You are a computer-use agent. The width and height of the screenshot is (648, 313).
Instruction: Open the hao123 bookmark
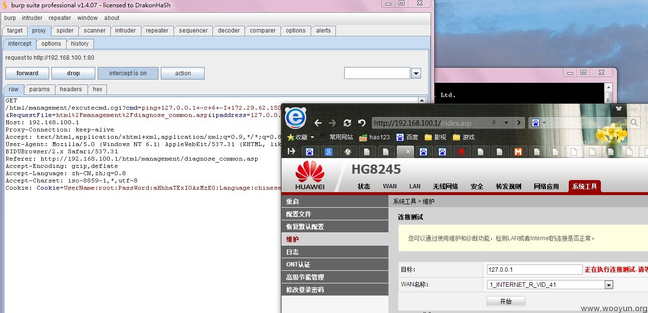click(x=374, y=137)
